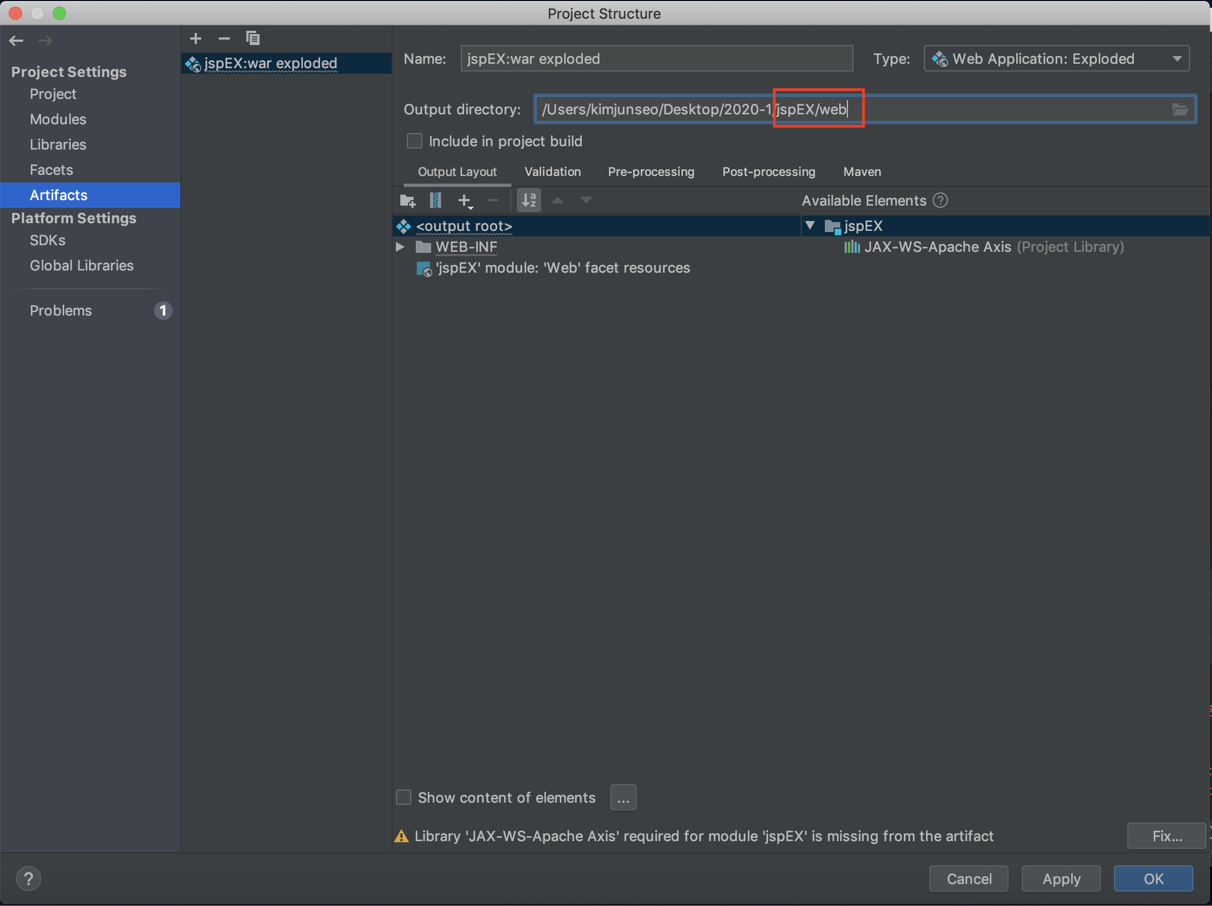The image size is (1212, 906).
Task: Remove the selected layout element
Action: (493, 201)
